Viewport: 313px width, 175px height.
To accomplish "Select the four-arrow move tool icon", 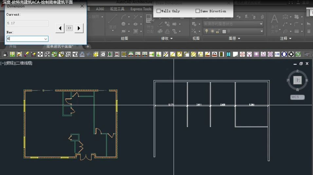I will coord(40,54).
